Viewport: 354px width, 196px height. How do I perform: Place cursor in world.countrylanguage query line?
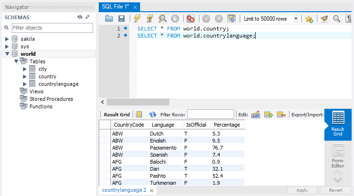click(x=196, y=36)
